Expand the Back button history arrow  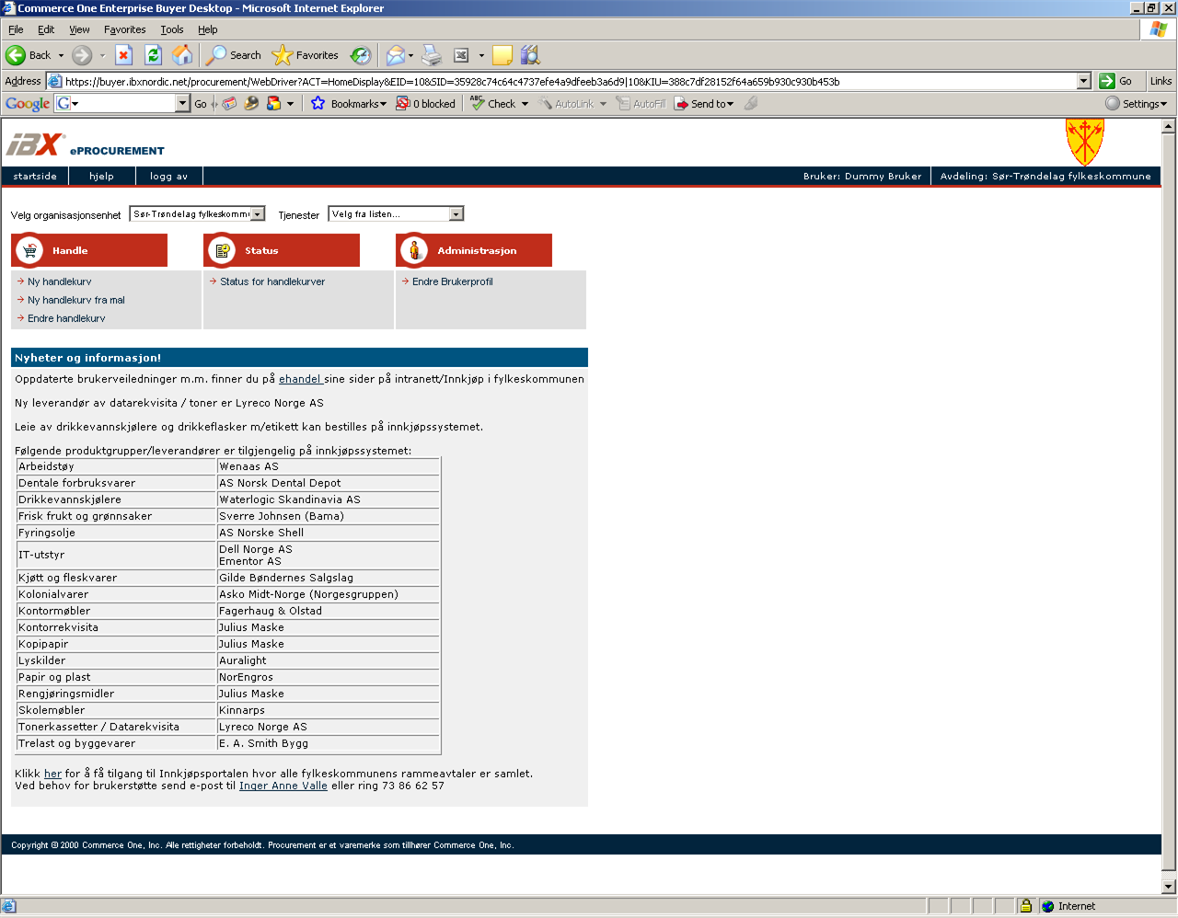coord(61,55)
